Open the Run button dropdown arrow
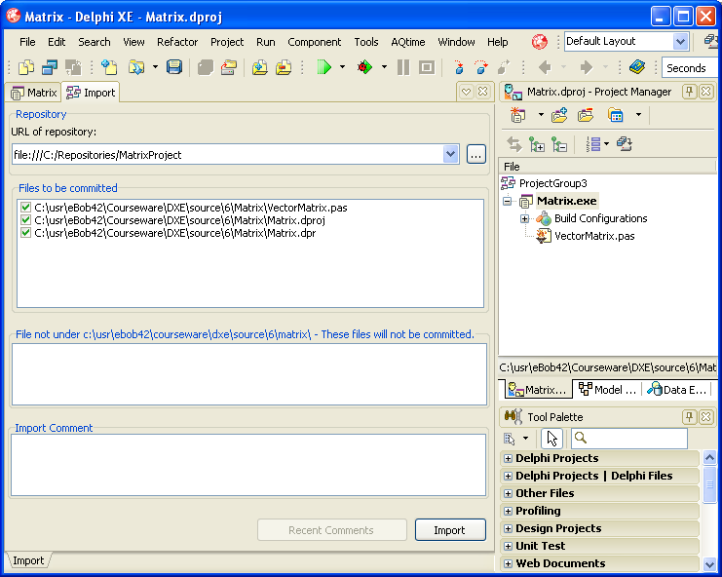Screen dimensions: 722x577 click(342, 67)
